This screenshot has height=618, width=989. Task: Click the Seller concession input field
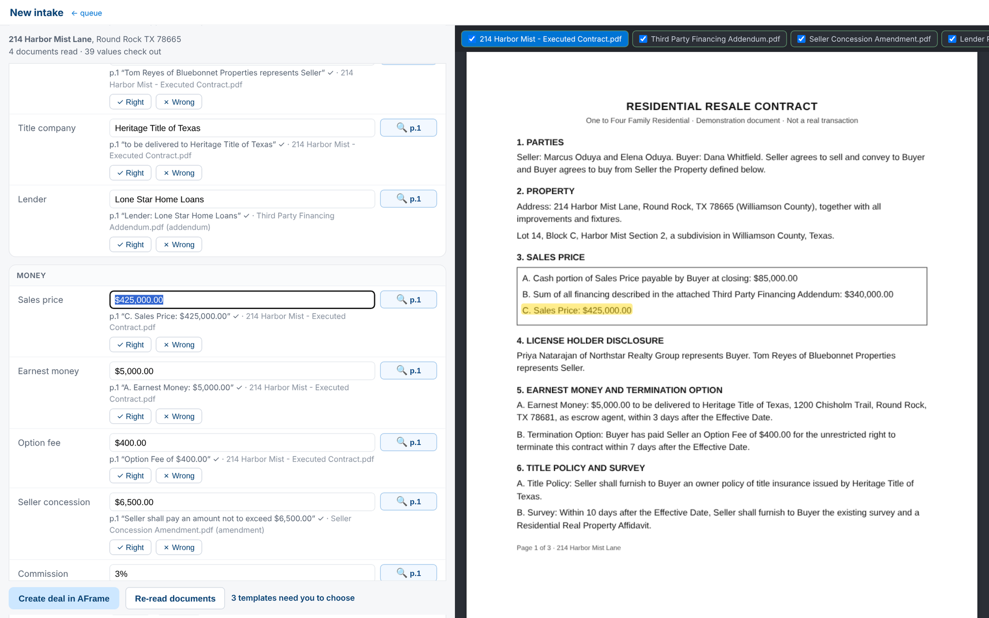point(242,502)
